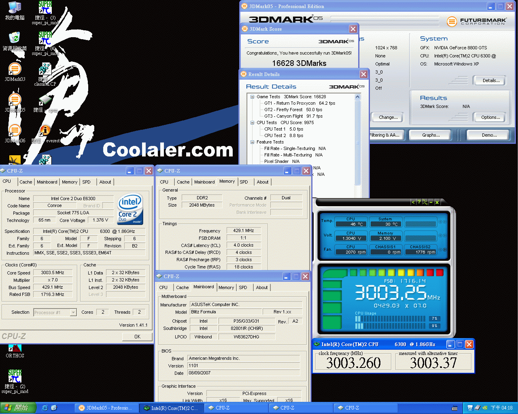This screenshot has height=414, width=518.
Task: Collapse the CPU Tests tree node
Action: coord(252,123)
